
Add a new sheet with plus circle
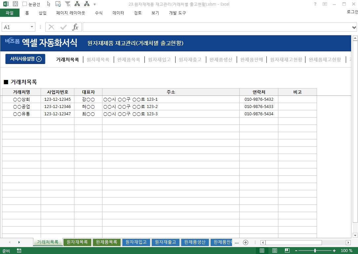tap(246, 242)
